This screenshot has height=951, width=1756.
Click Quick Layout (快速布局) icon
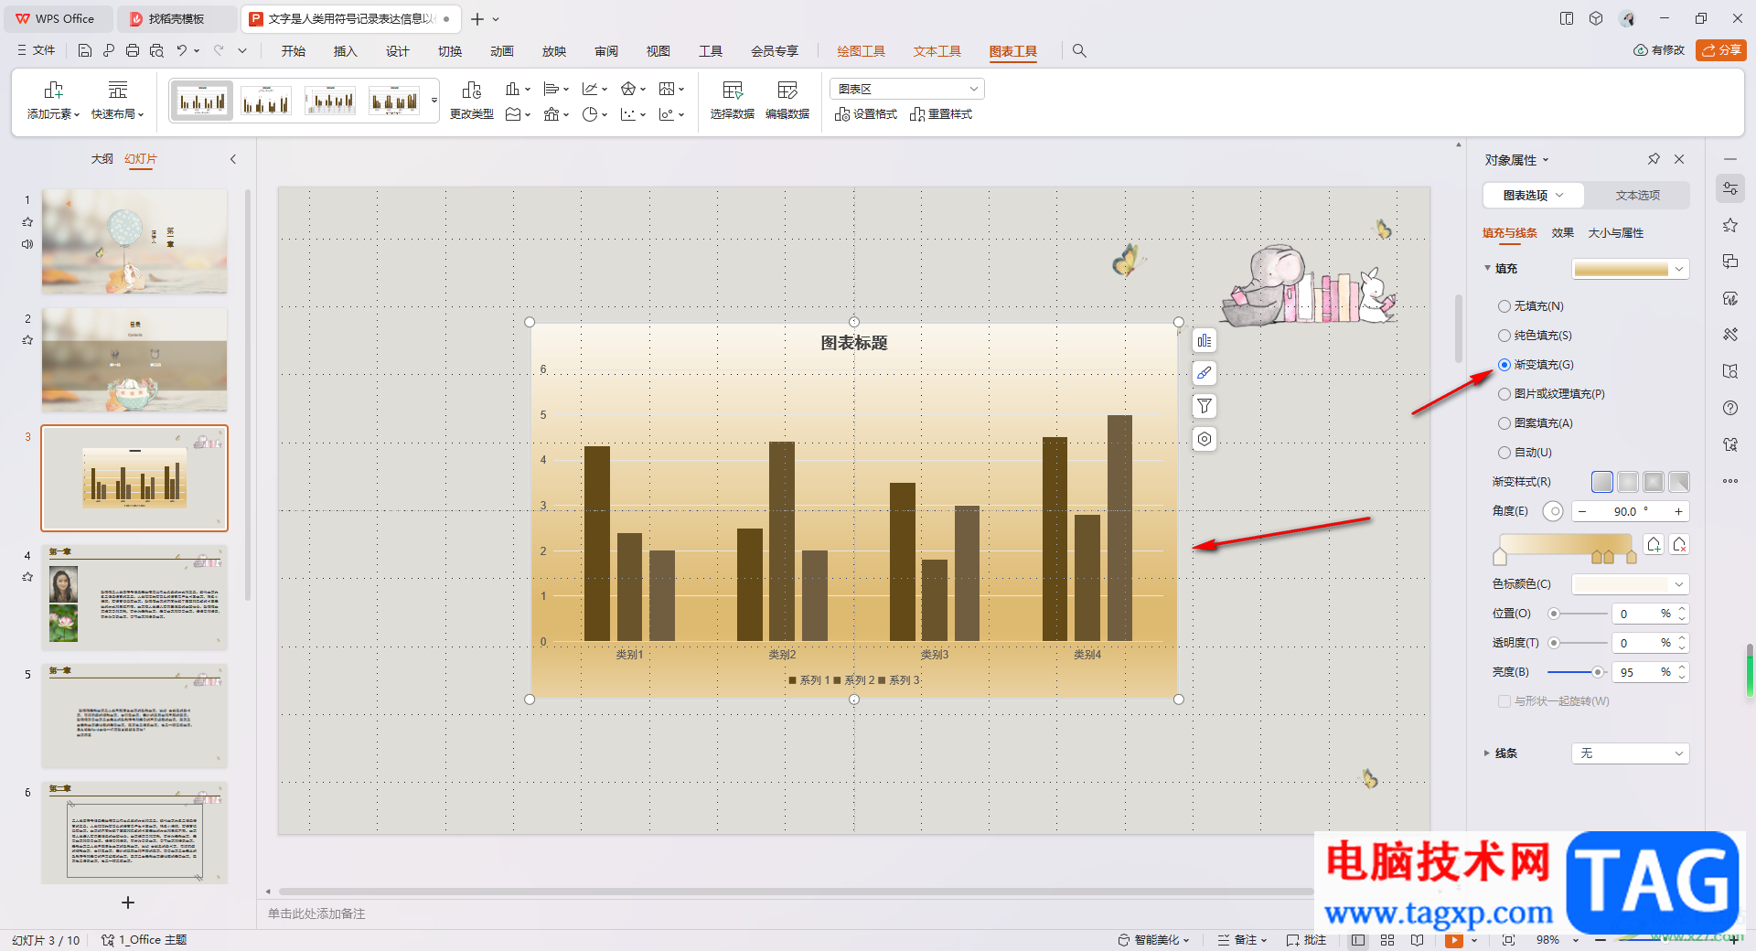pyautogui.click(x=118, y=91)
